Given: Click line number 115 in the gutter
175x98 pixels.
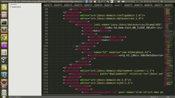Looking at the screenshot, I should pyautogui.click(x=46, y=92).
